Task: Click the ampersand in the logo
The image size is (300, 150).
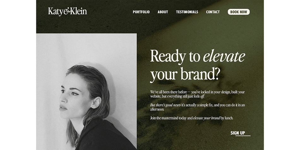Action: coord(67,12)
